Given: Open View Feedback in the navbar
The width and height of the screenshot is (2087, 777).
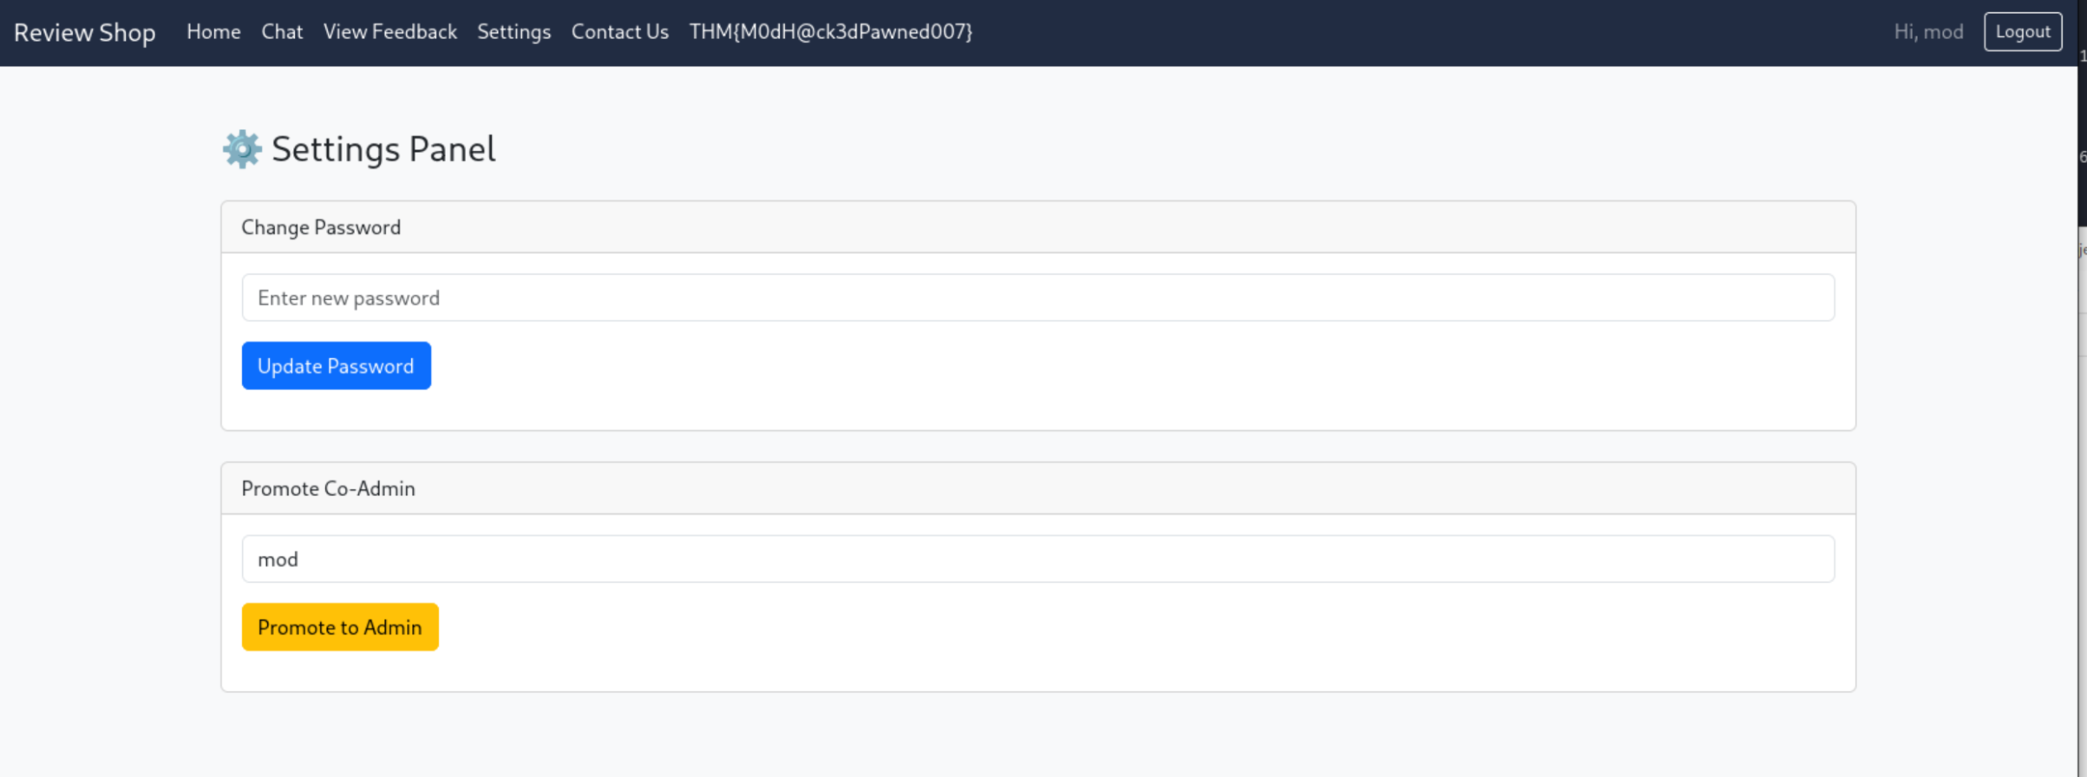Looking at the screenshot, I should 389,32.
